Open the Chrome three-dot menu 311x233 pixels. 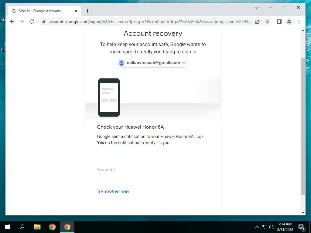299,22
